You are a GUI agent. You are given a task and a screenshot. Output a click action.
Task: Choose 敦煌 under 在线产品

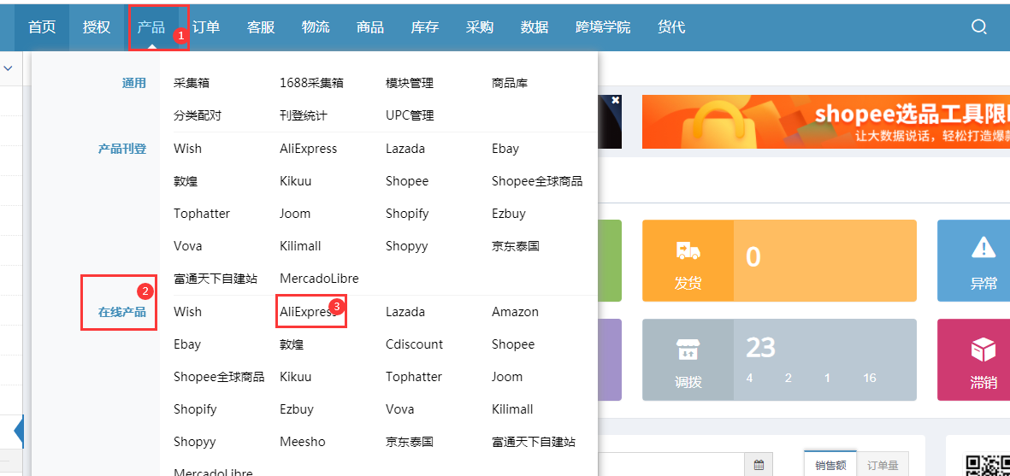tap(291, 344)
